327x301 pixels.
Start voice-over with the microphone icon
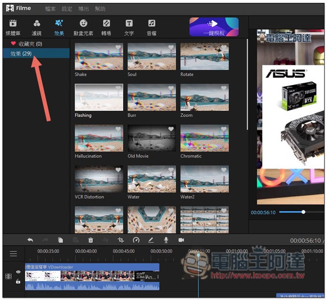point(166,240)
